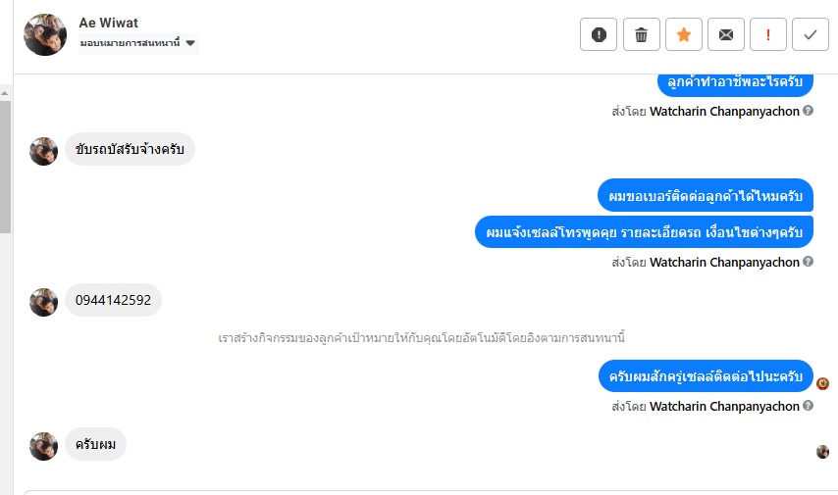Click the message reply input field

point(422,492)
